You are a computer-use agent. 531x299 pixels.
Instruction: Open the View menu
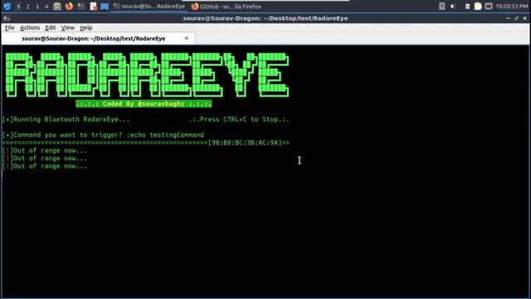coord(68,27)
